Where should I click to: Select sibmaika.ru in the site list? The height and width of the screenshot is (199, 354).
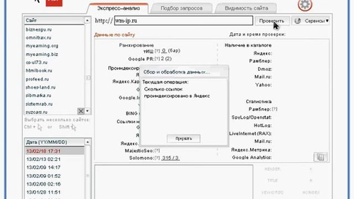[38, 96]
